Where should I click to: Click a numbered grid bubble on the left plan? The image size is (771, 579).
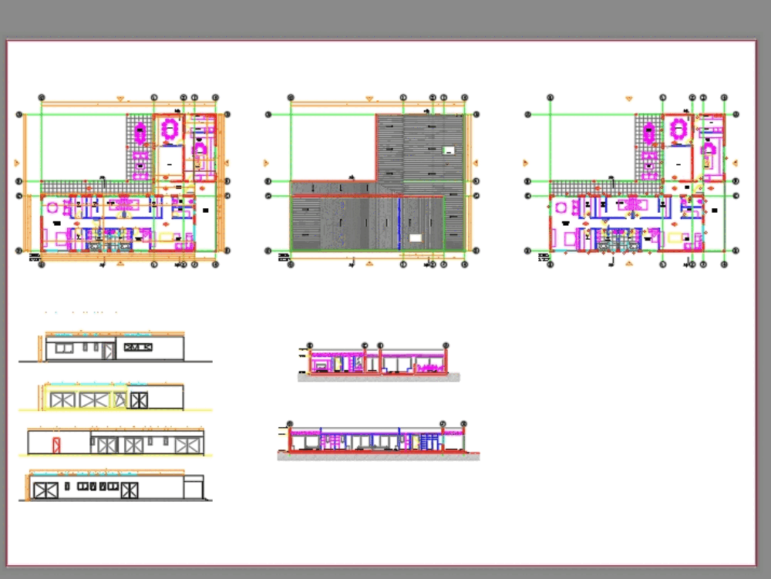tap(41, 96)
